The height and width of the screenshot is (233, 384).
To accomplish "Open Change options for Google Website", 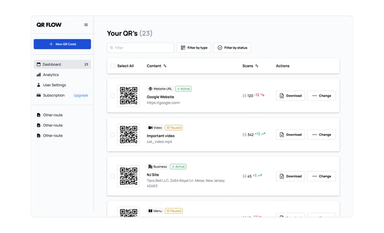I will pos(322,95).
